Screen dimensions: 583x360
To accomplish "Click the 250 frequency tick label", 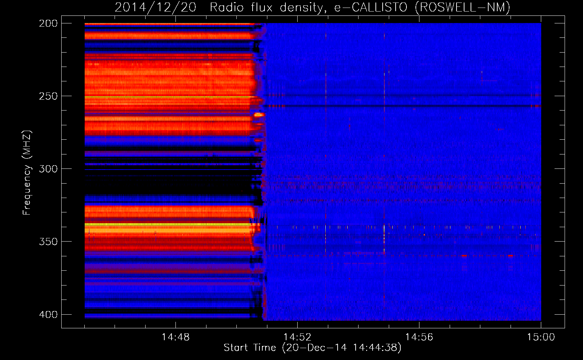I will 48,96.
